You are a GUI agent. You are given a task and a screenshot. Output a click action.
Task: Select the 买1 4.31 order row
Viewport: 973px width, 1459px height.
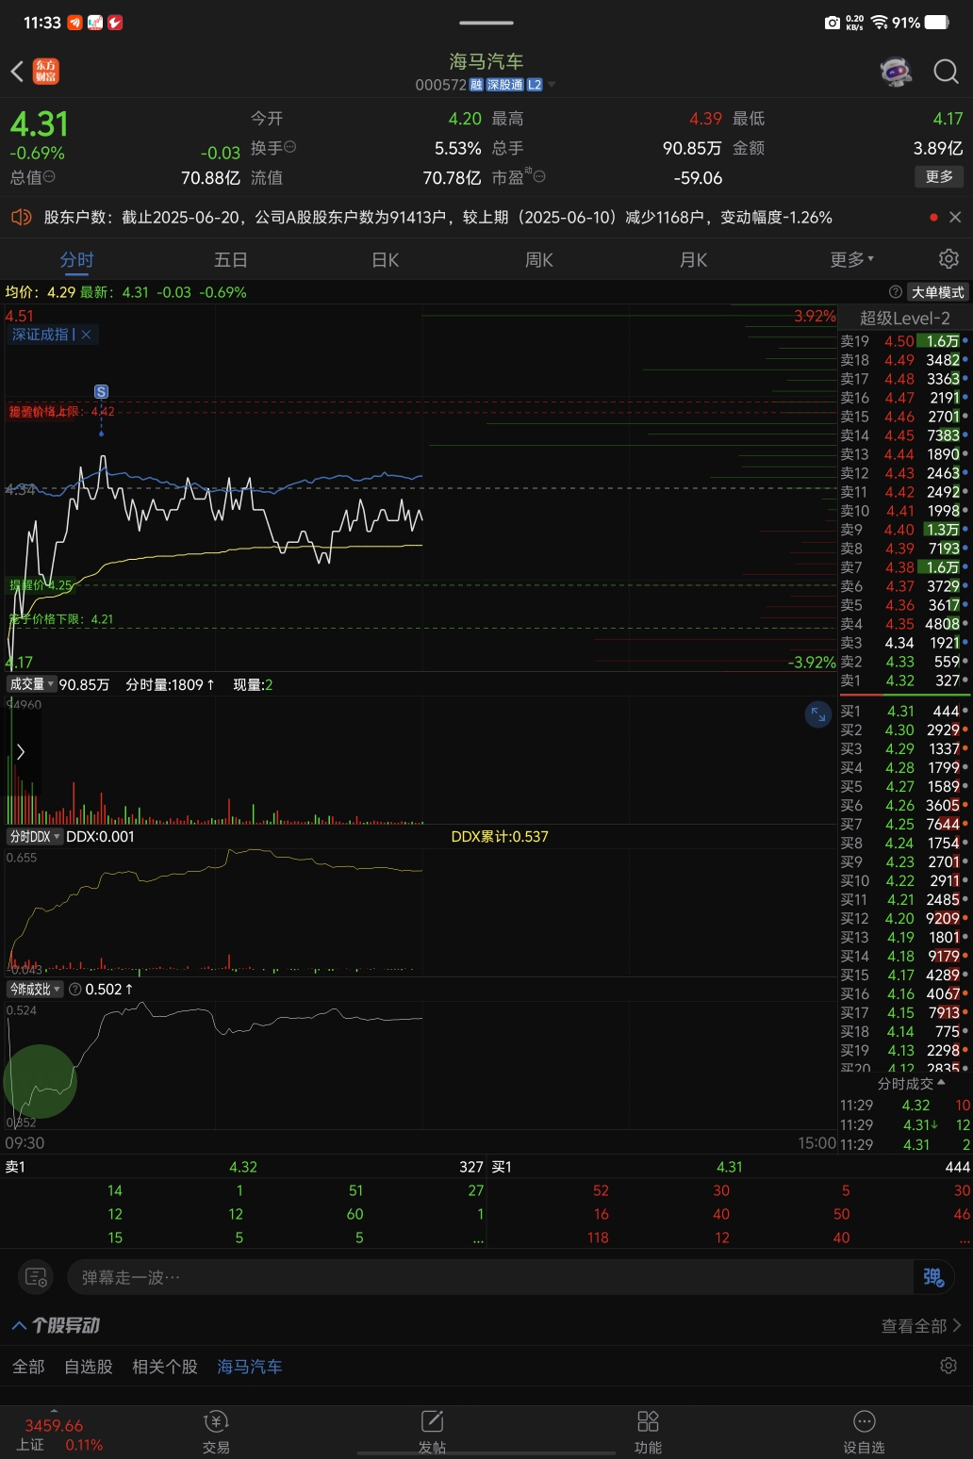(x=905, y=712)
